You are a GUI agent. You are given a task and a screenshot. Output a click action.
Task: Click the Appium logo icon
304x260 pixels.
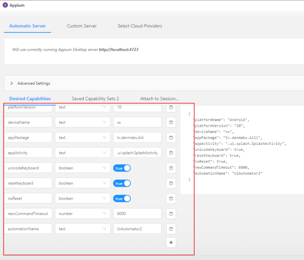pyautogui.click(x=5, y=5)
